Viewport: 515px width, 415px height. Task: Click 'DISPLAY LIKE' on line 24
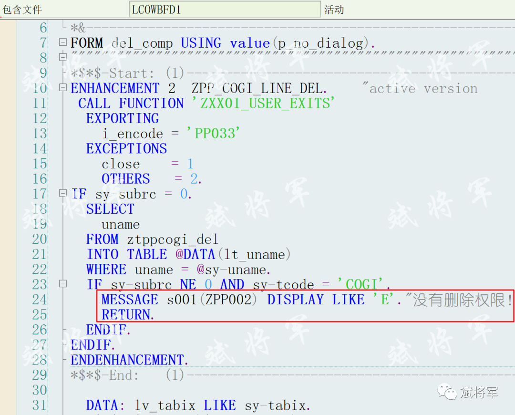tap(316, 300)
